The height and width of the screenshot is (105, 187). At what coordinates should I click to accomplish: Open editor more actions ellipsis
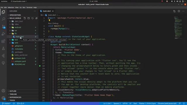click(183, 11)
